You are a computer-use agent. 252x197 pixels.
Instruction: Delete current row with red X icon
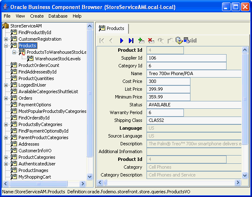[x=151, y=41]
